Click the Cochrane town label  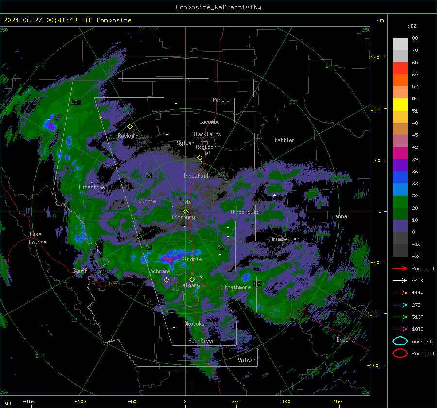click(159, 271)
